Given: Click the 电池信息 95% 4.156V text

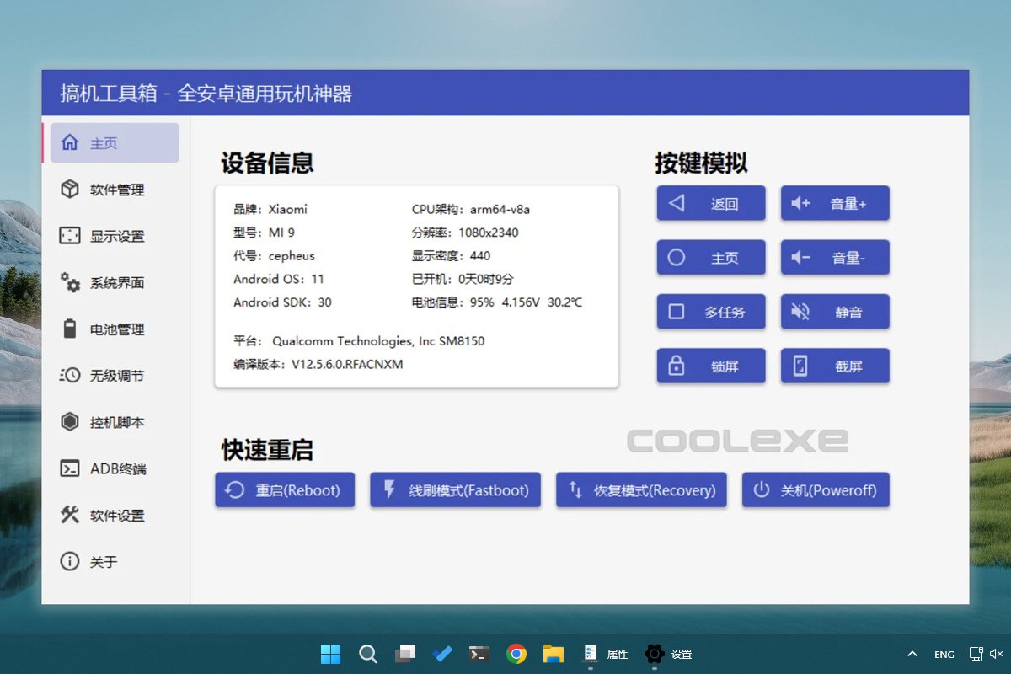Looking at the screenshot, I should [496, 302].
